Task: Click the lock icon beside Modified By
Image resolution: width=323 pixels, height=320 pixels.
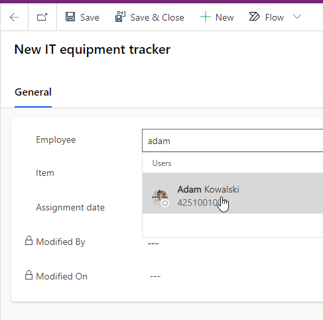Action: coord(29,241)
